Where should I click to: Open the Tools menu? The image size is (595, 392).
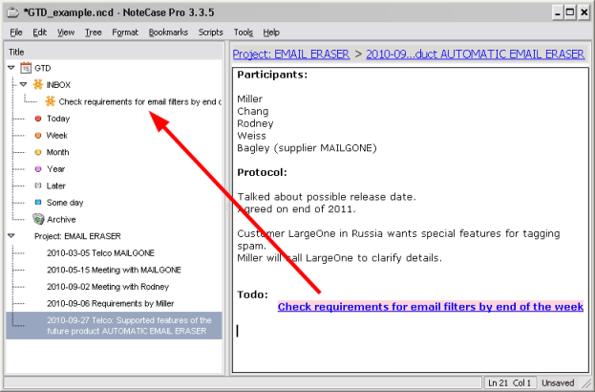tap(244, 33)
